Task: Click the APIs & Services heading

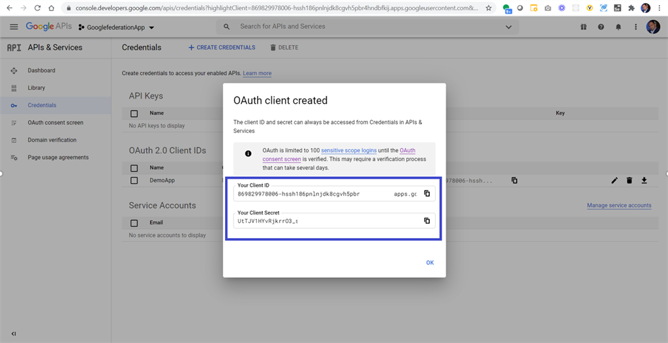Action: pos(55,48)
